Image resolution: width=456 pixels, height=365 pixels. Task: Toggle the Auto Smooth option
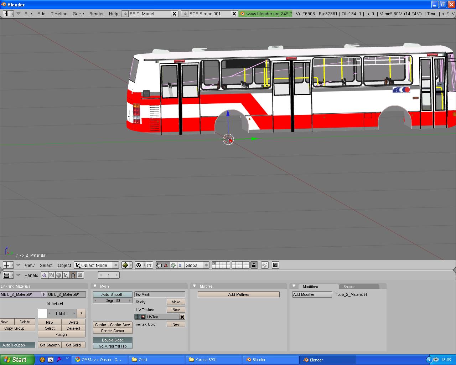[112, 294]
